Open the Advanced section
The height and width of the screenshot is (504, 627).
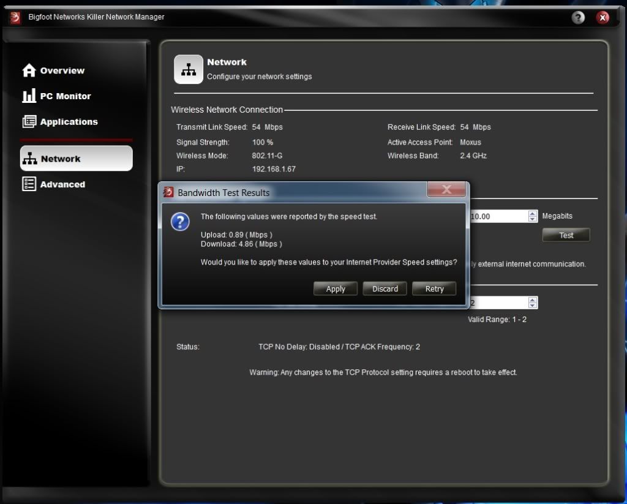click(x=54, y=184)
